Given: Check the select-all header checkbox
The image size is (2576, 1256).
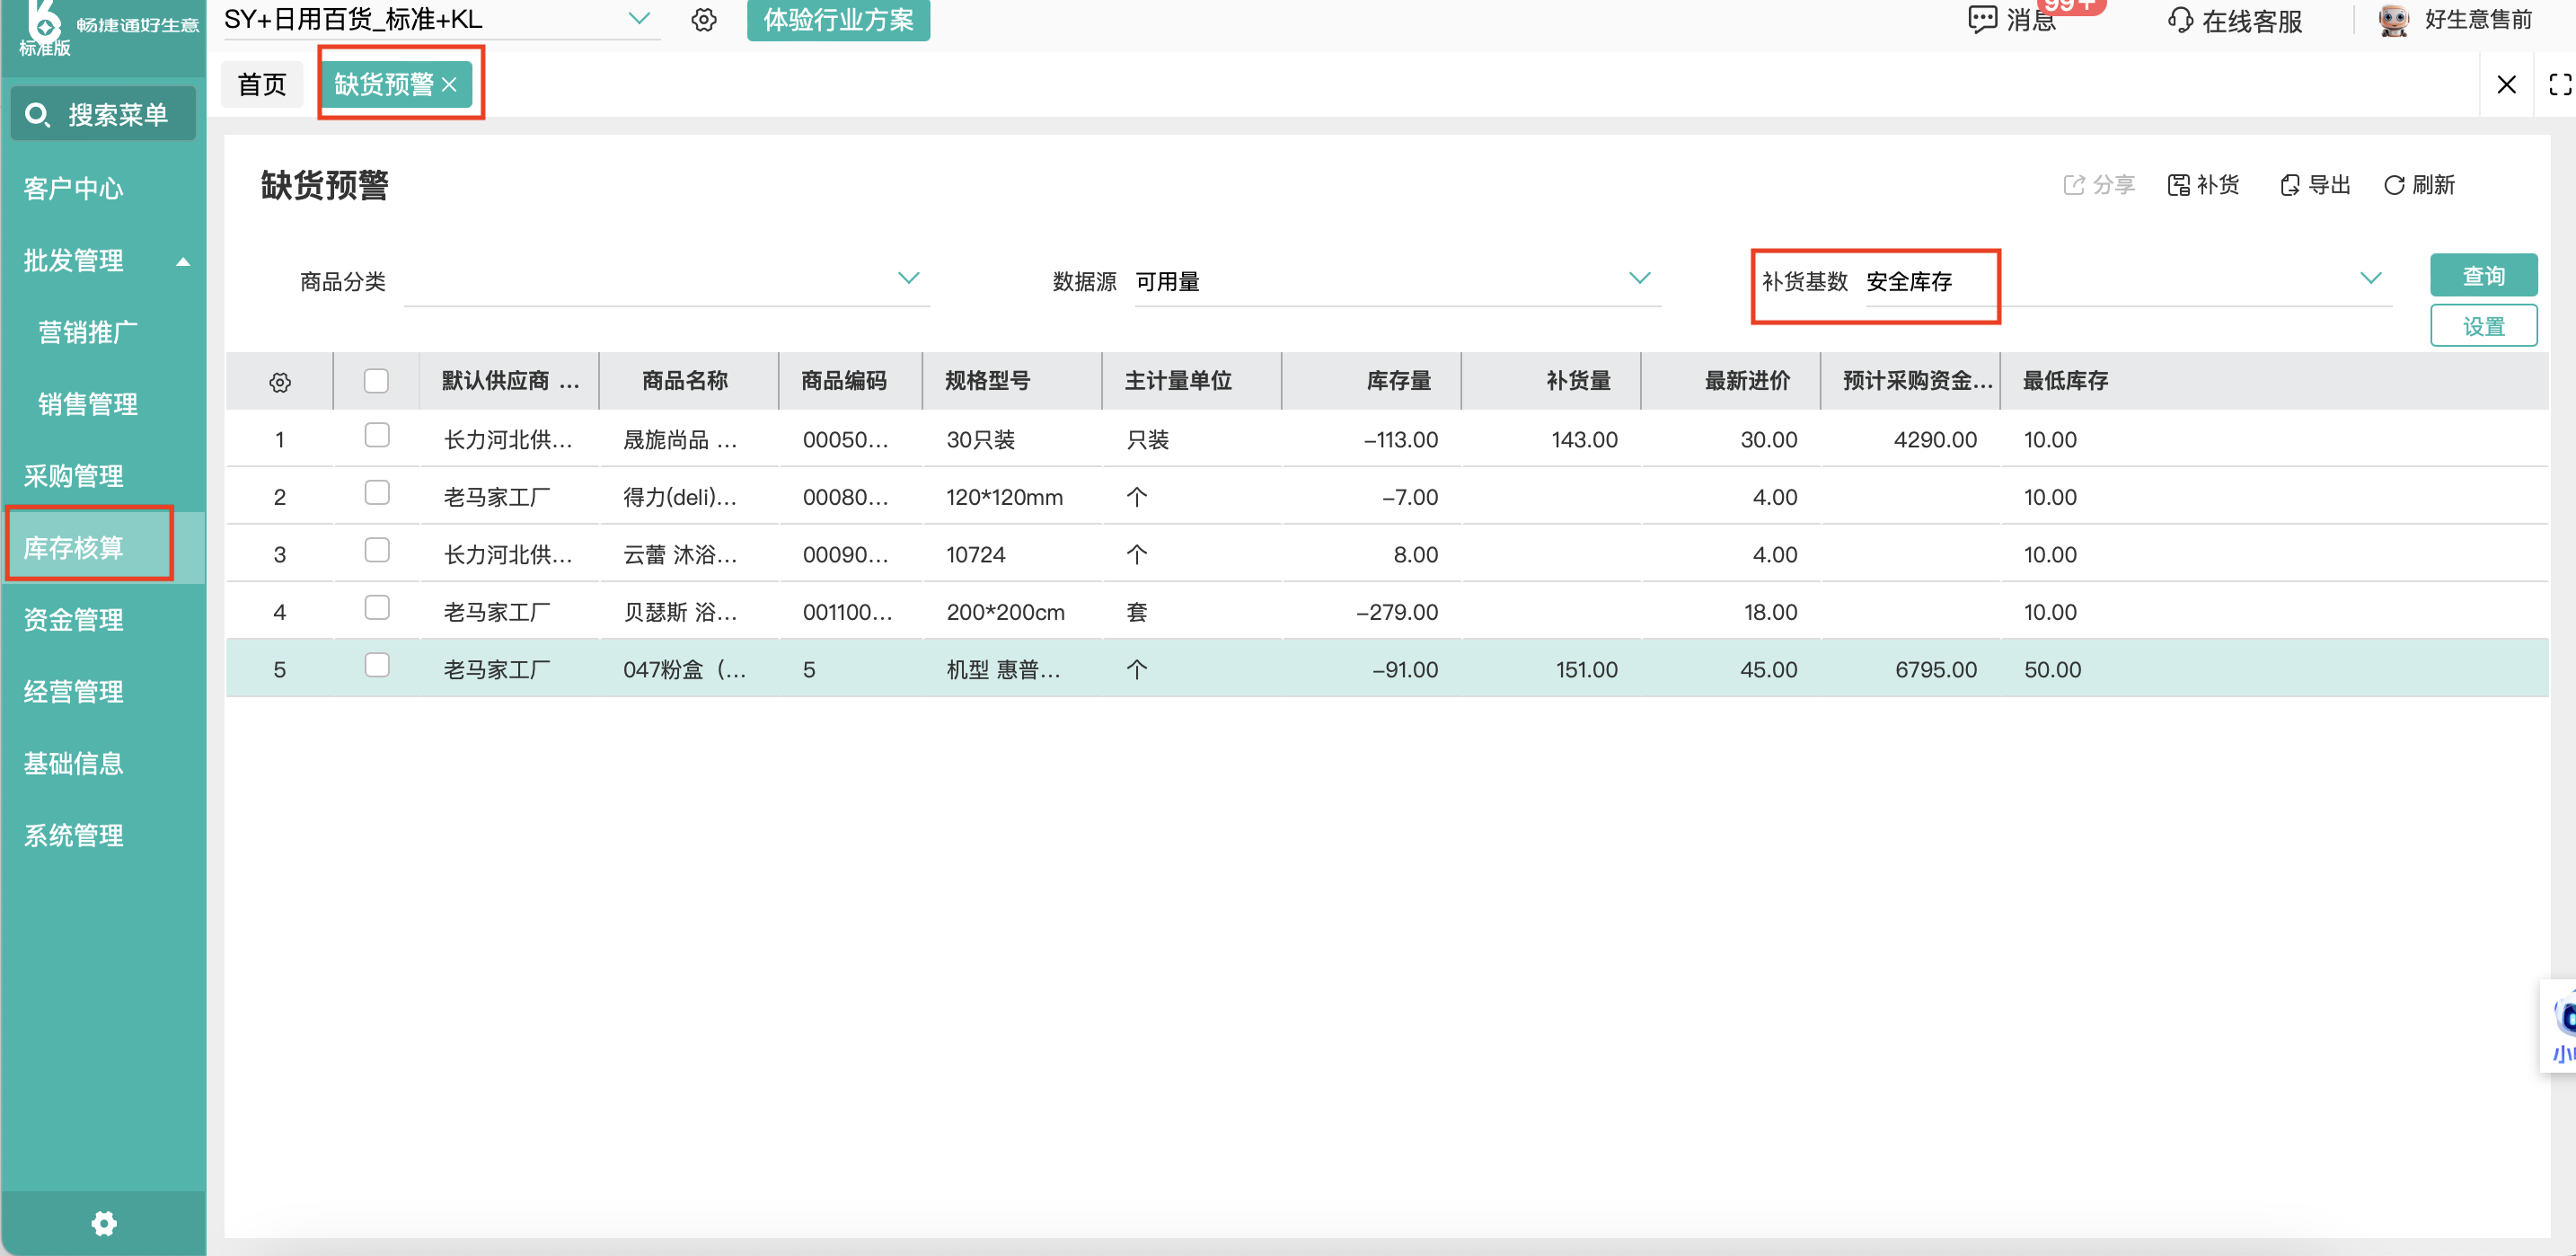Looking at the screenshot, I should point(376,381).
